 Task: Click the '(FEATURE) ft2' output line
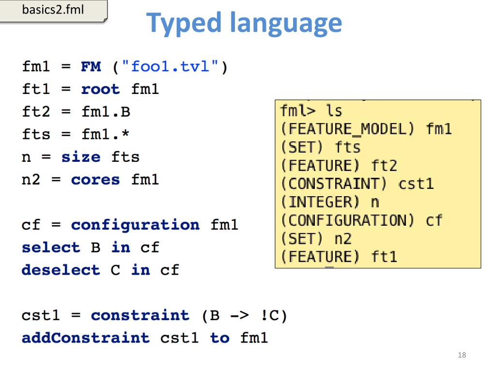pyautogui.click(x=339, y=166)
